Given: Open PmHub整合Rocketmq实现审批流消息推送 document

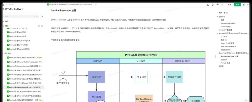Looking at the screenshot, I should click(x=25, y=96).
